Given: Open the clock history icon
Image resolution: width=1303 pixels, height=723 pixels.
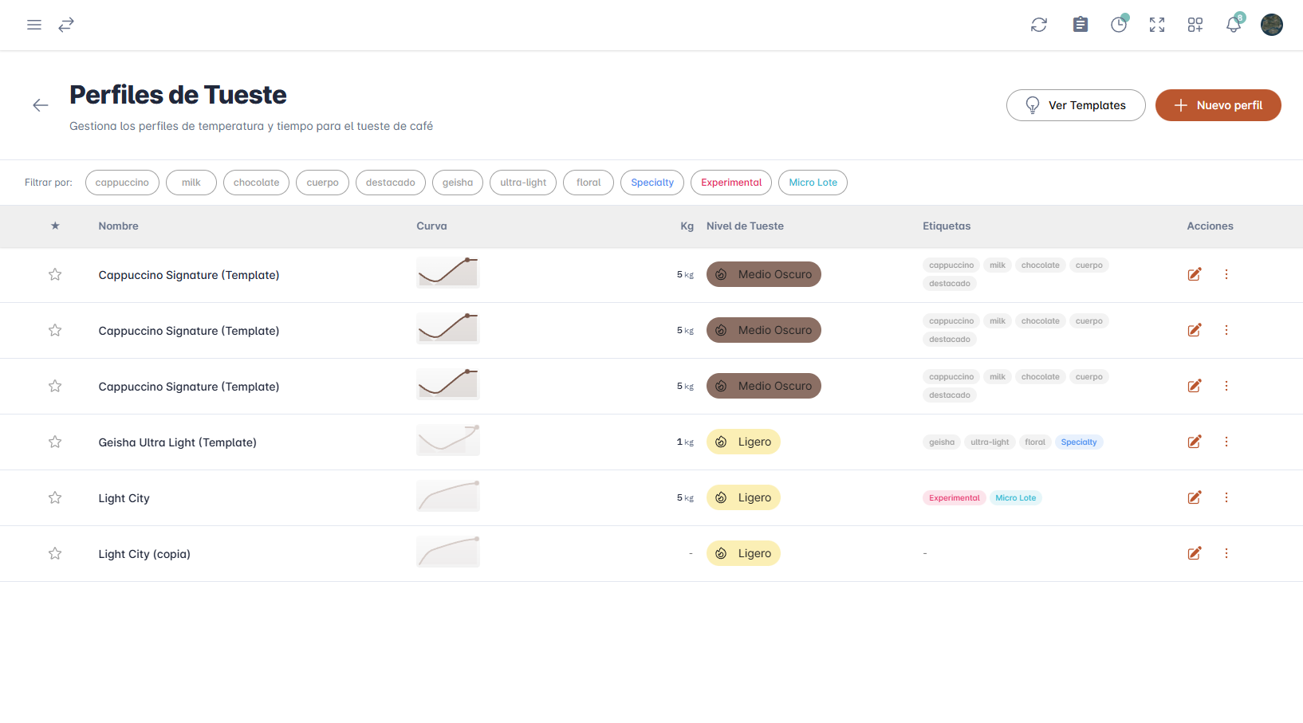Looking at the screenshot, I should [x=1119, y=25].
